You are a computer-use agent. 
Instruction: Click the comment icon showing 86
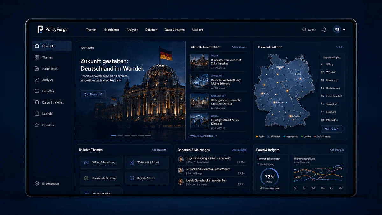(239, 174)
